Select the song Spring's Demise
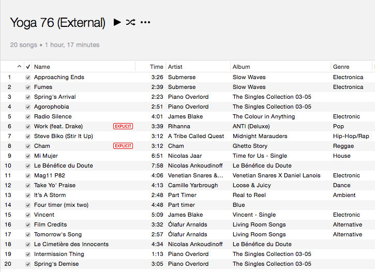This screenshot has width=375, height=272. [x=56, y=264]
